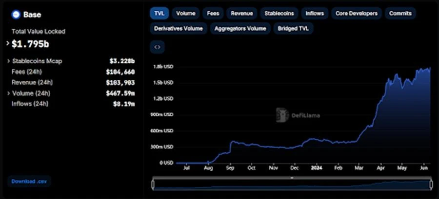439x199 pixels.
Task: Expand the Stablecoins Mcap row
Action: click(9, 61)
